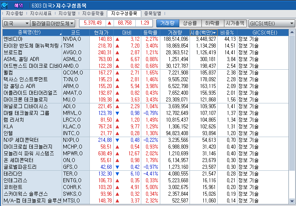The height and width of the screenshot is (206, 296).
Task: Select the 테라다인 row name
Action: (x=13, y=174)
